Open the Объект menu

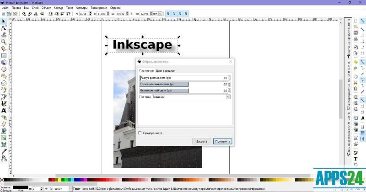pyautogui.click(x=46, y=8)
